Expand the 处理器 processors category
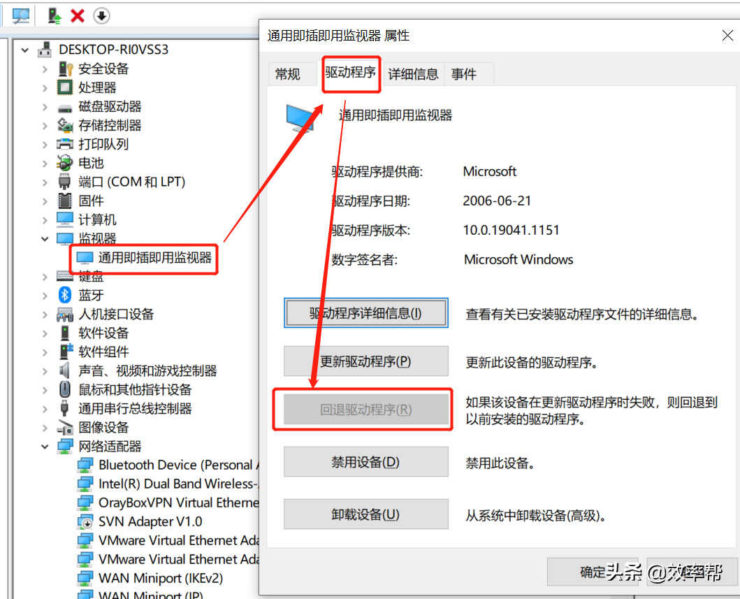Viewport: 740px width, 599px height. click(x=45, y=88)
